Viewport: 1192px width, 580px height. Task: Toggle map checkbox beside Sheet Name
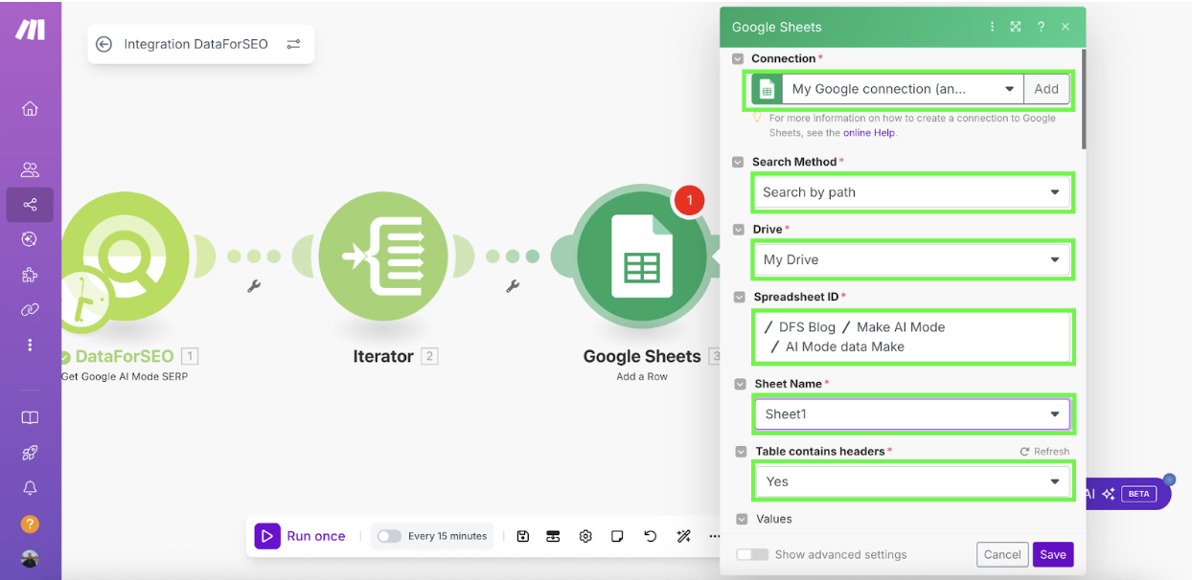point(740,384)
